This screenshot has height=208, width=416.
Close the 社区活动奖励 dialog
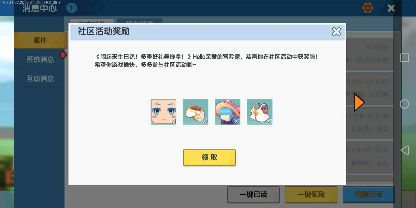pyautogui.click(x=336, y=32)
